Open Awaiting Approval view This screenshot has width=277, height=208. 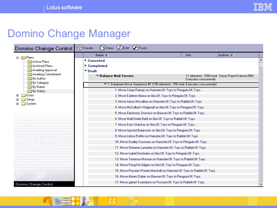pos(44,70)
